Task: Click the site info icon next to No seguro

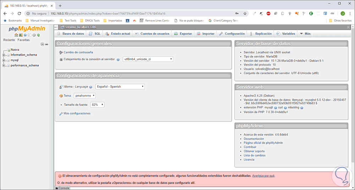Action: (28, 13)
